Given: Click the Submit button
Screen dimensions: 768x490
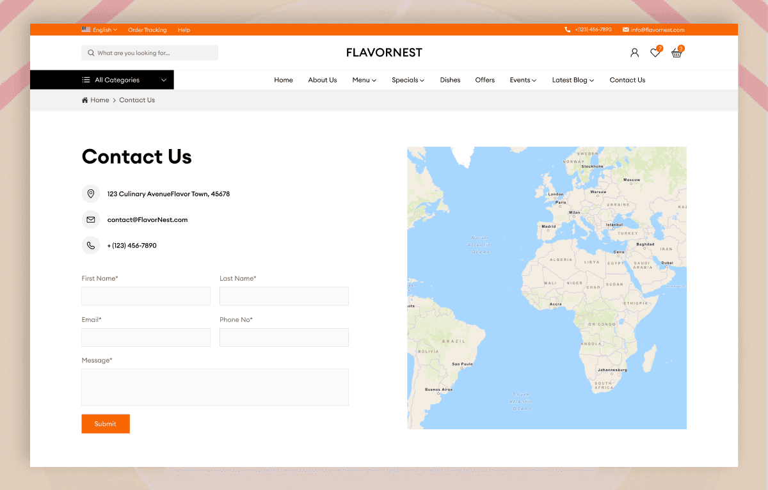Looking at the screenshot, I should coord(106,423).
